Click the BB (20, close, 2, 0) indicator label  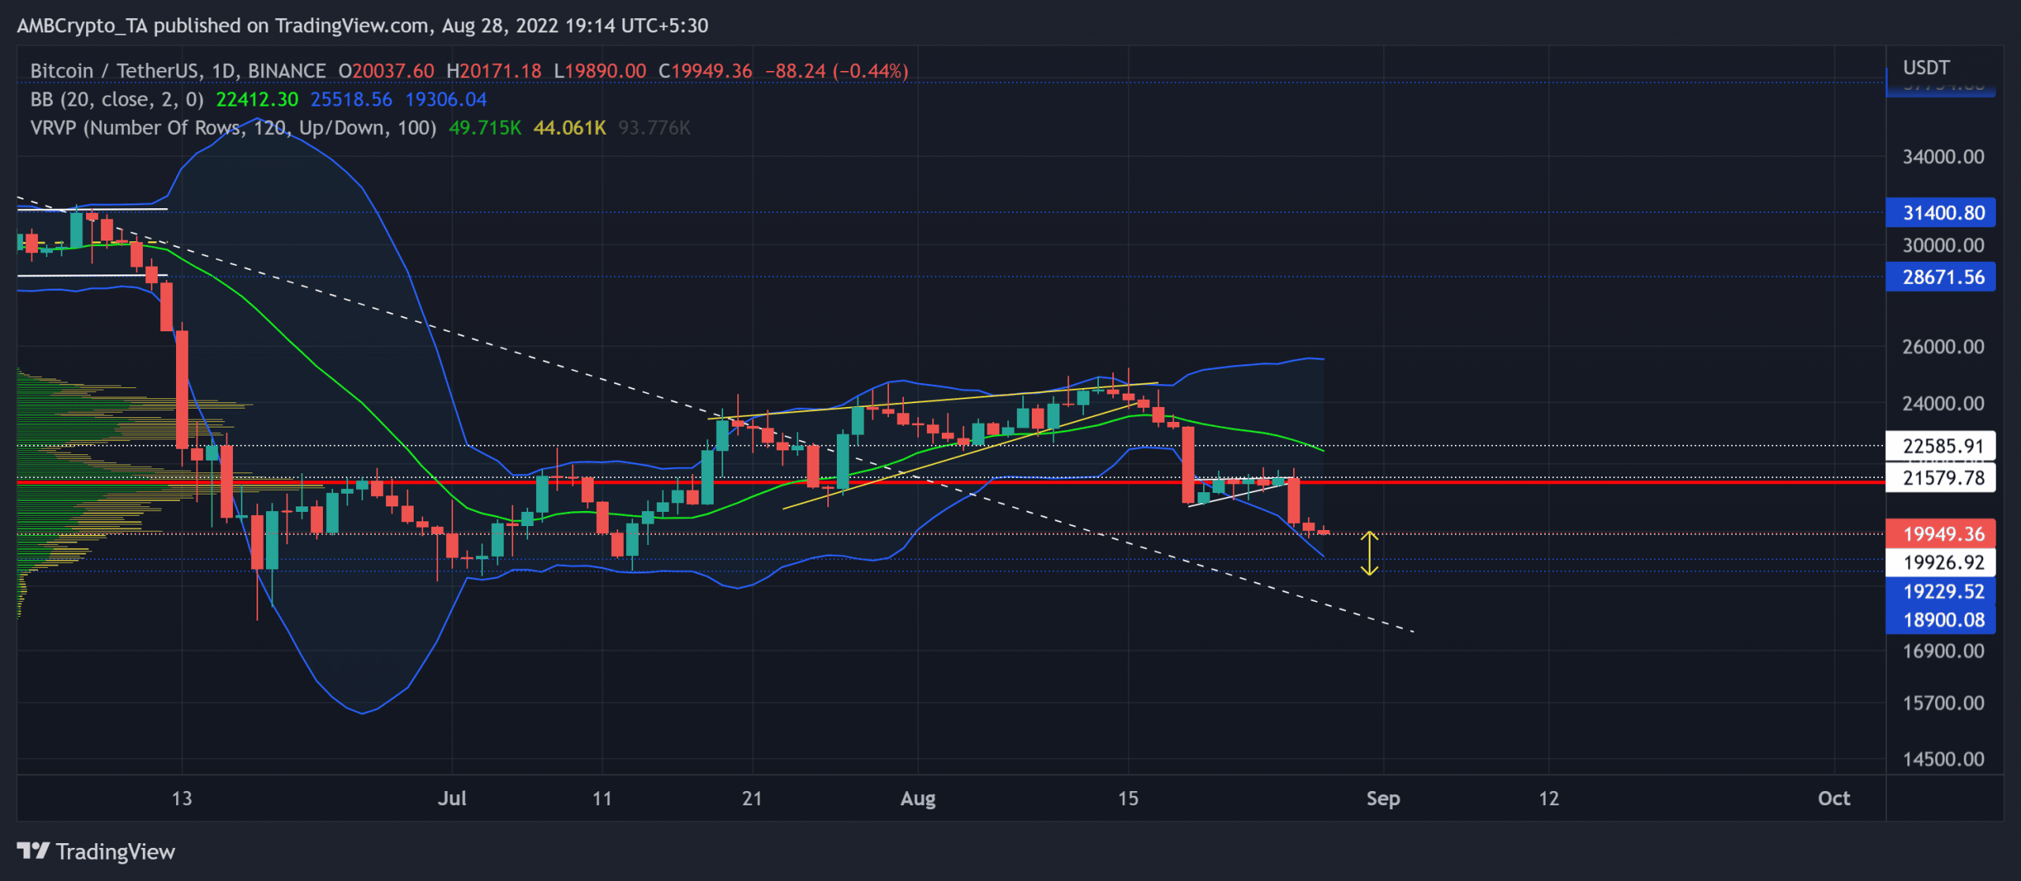pos(117,99)
